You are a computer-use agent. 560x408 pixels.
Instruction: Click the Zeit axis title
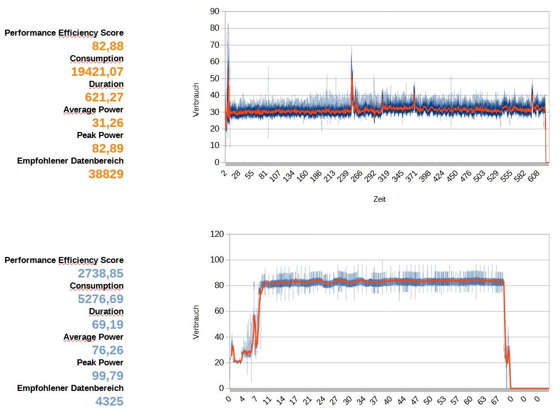pyautogui.click(x=380, y=199)
